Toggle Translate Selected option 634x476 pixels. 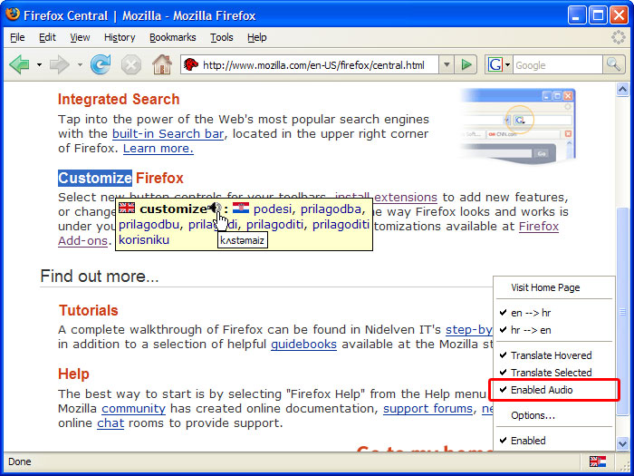pos(554,373)
